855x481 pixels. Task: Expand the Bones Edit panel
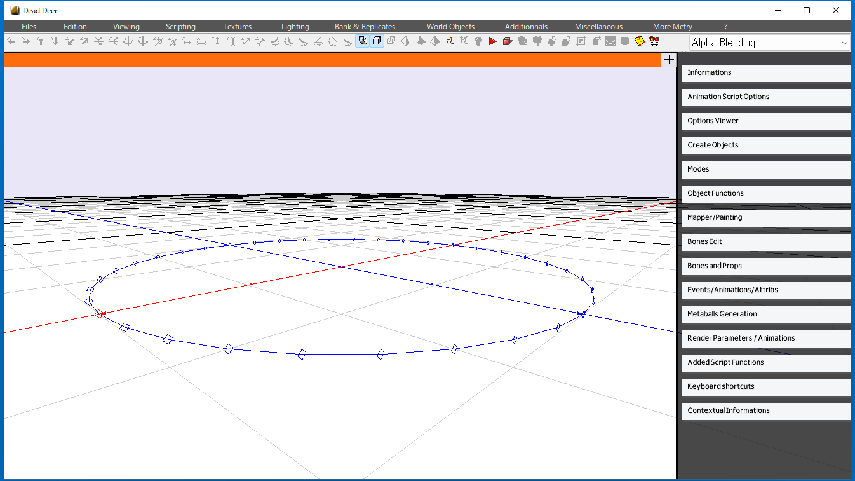(x=765, y=241)
